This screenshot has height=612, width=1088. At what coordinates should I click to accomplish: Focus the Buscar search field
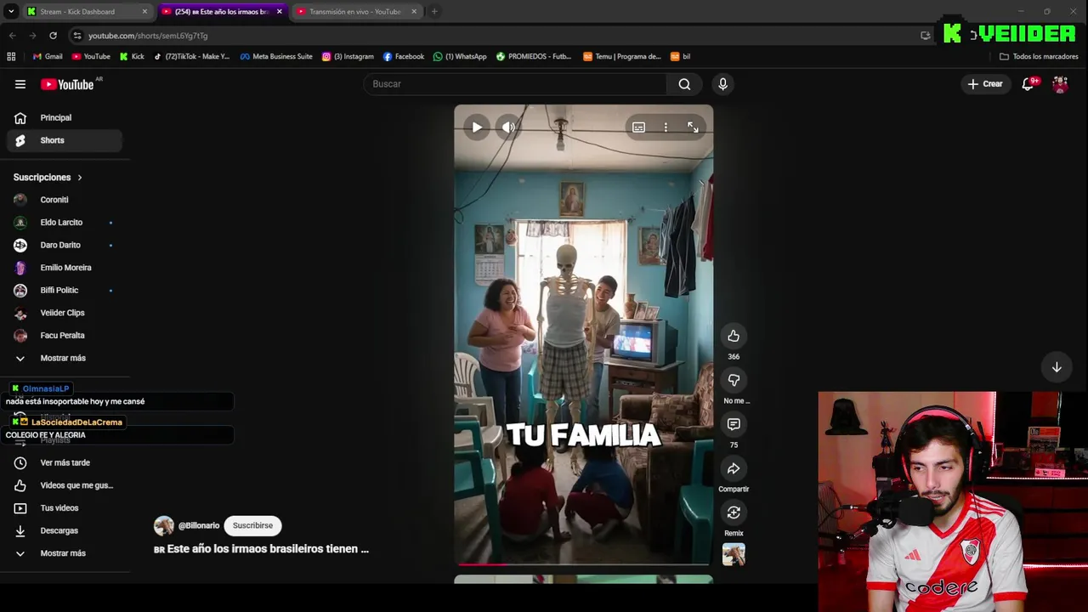pyautogui.click(x=517, y=84)
